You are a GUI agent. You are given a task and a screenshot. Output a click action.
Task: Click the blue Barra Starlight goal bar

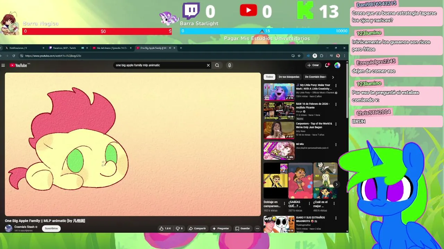click(264, 31)
